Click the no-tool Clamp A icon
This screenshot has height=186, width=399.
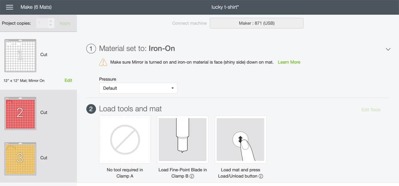coord(125,139)
